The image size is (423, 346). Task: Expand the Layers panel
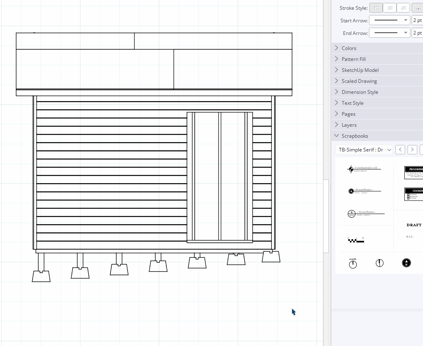point(349,125)
